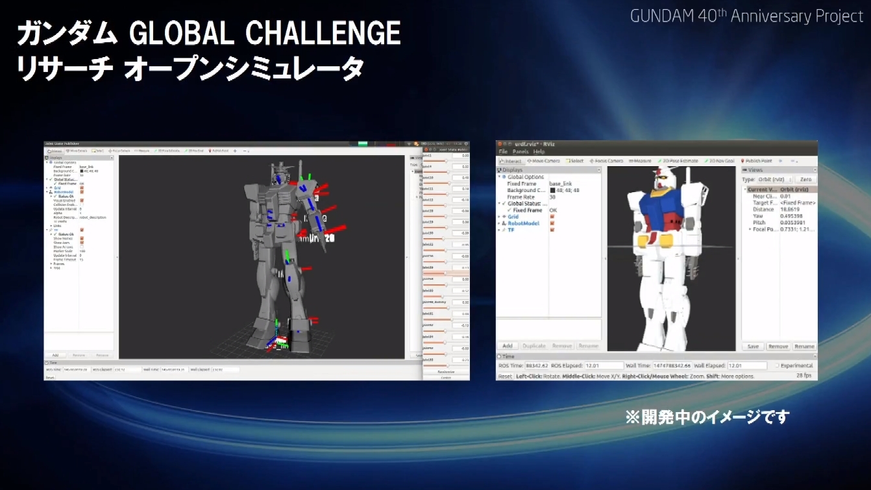Open the File menu in right RViz window
The image size is (871, 490).
tap(503, 152)
